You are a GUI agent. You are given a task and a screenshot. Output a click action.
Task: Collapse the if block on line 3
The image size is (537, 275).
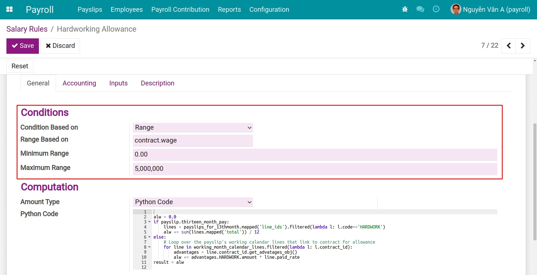coord(149,222)
